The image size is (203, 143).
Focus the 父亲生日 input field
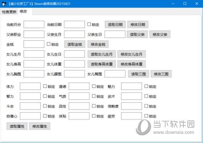(x=115, y=34)
